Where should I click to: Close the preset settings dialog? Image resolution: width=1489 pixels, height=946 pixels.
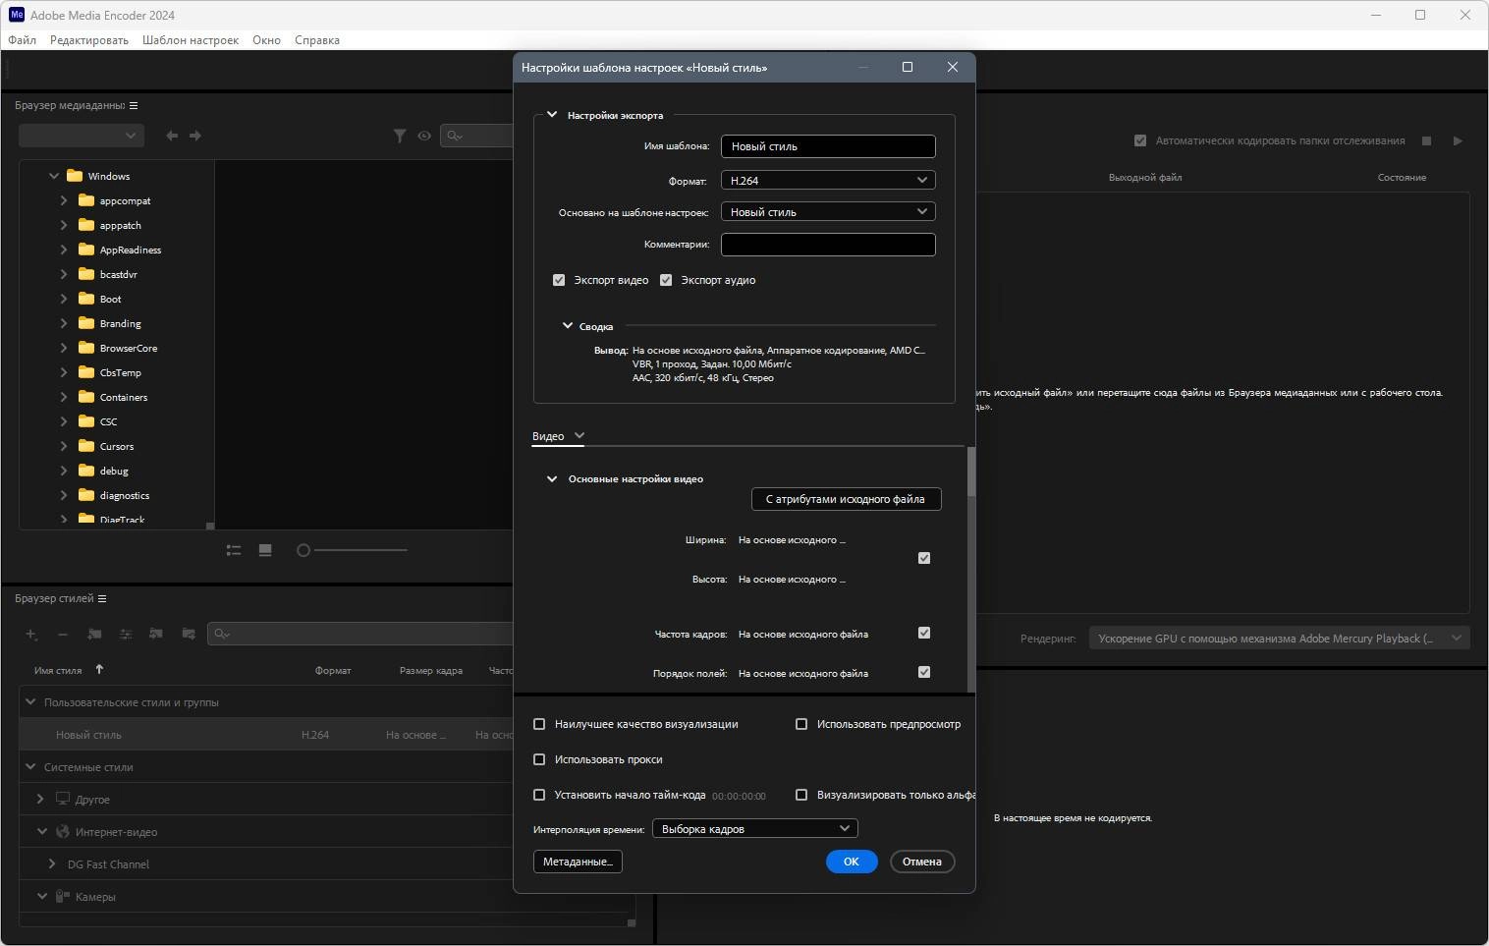pos(952,67)
